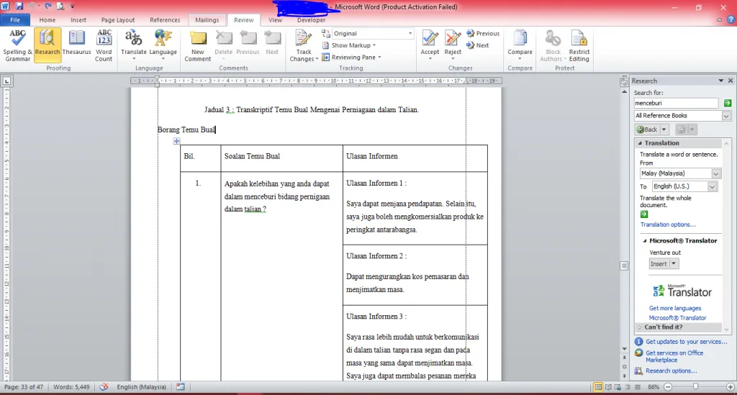Switch to the Page Layout tab

coord(118,20)
